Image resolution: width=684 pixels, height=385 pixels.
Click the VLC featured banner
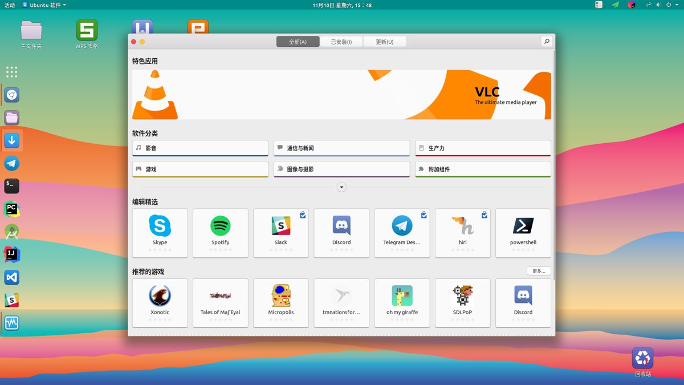tap(341, 95)
